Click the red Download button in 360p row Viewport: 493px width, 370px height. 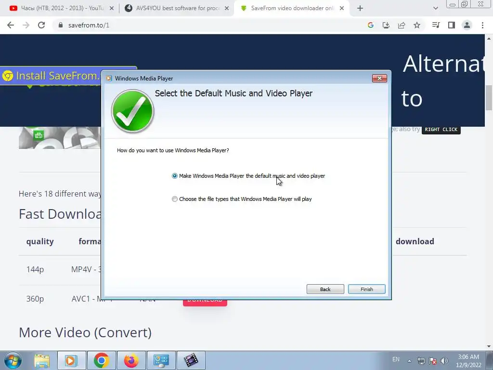205,303
